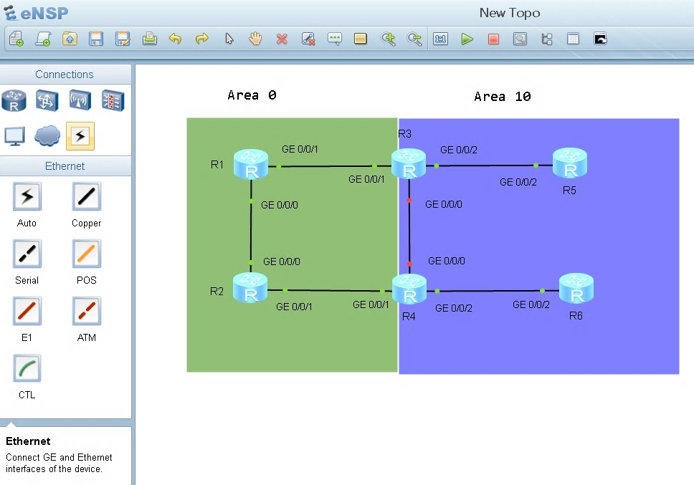
Task: Select the Firewall device category
Action: point(113,100)
